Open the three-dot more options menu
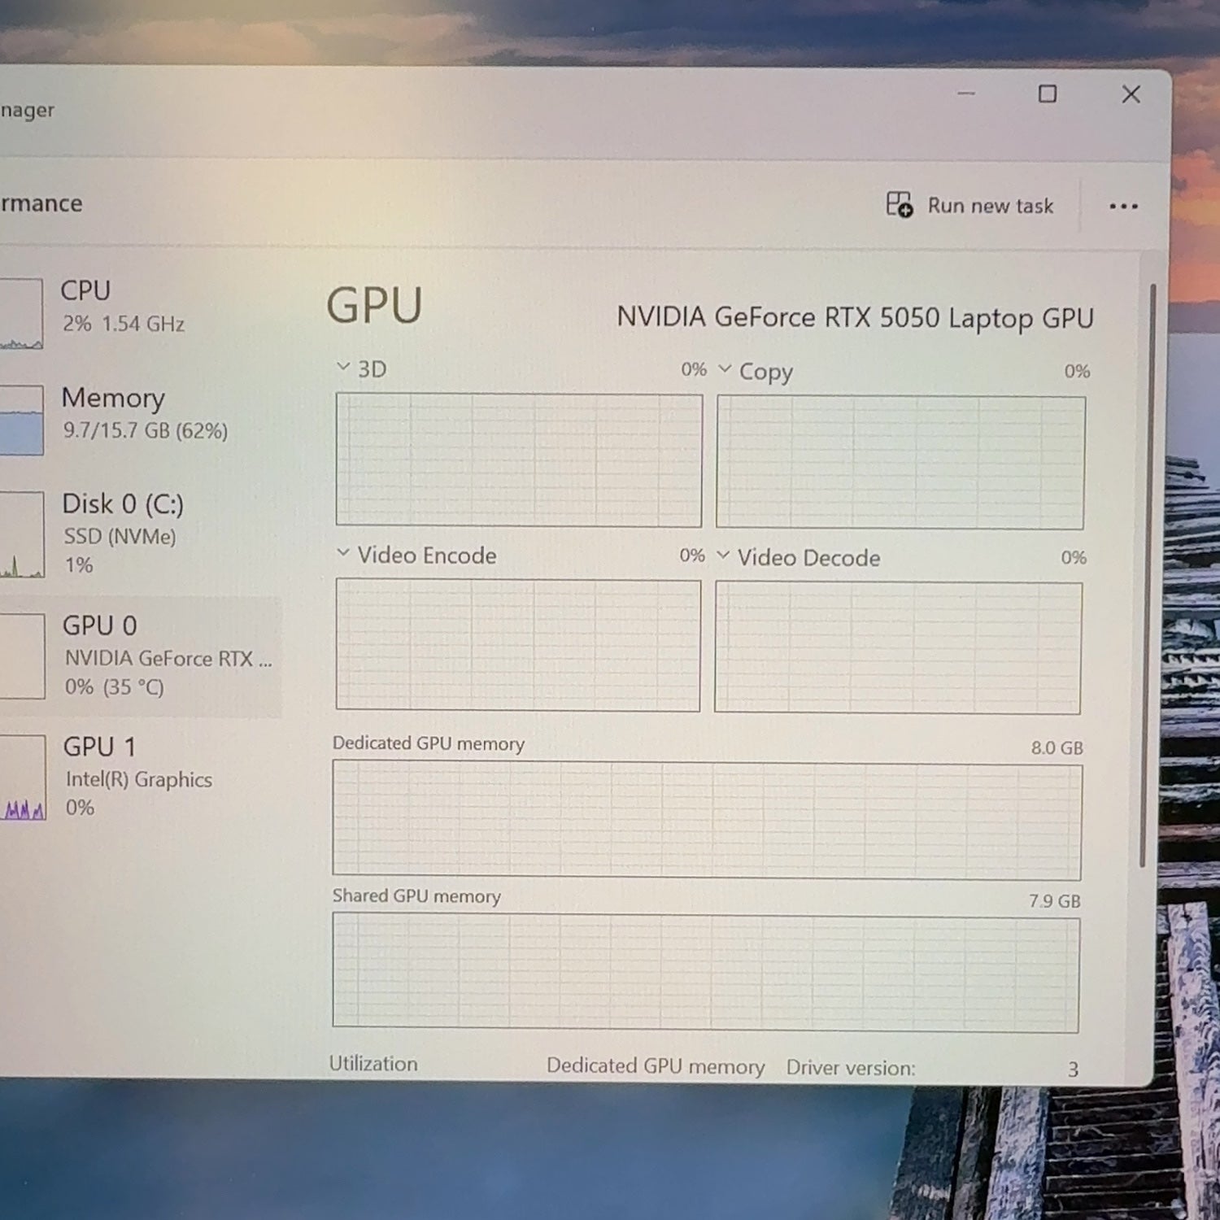The height and width of the screenshot is (1220, 1220). pos(1123,207)
